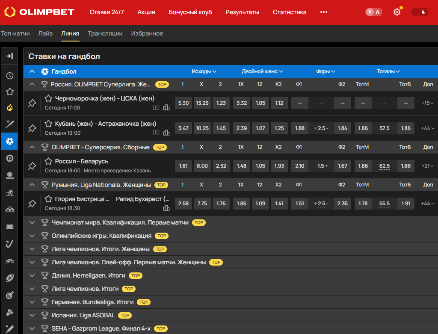Go to Бонусный клуб

(190, 12)
